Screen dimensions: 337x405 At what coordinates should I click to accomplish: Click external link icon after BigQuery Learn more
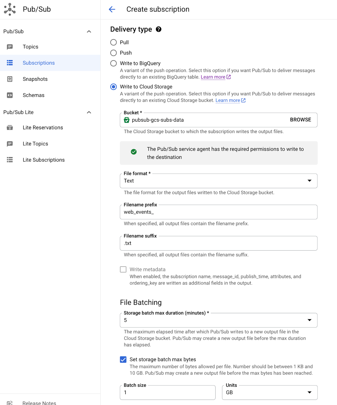click(x=229, y=77)
